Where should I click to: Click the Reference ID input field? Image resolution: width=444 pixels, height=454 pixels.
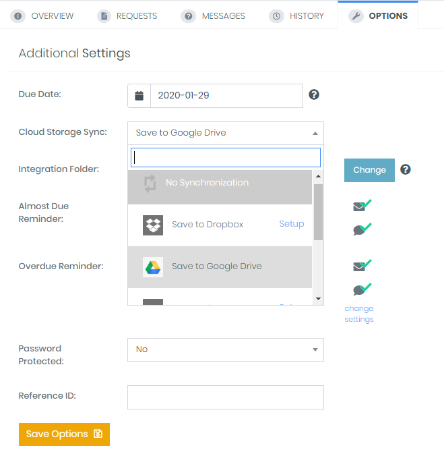coord(225,397)
